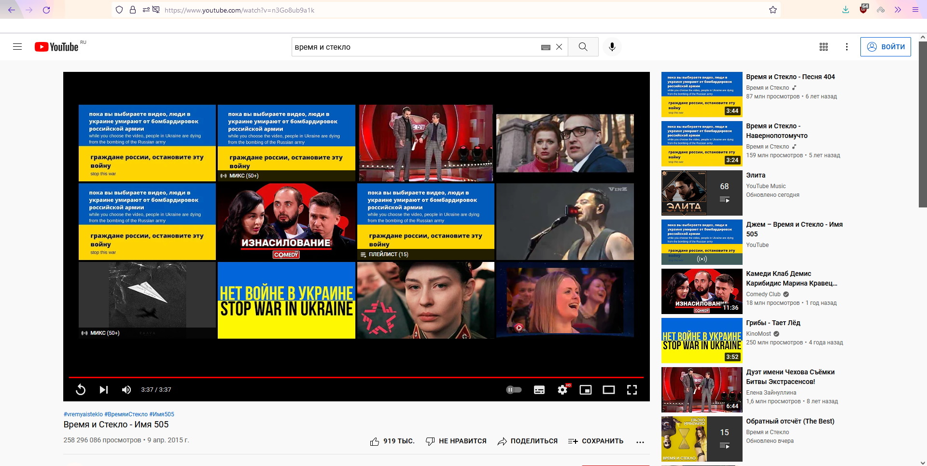Select end-screen soldier woman thumbnail
Viewport: 927px width, 466px height.
[x=426, y=300]
